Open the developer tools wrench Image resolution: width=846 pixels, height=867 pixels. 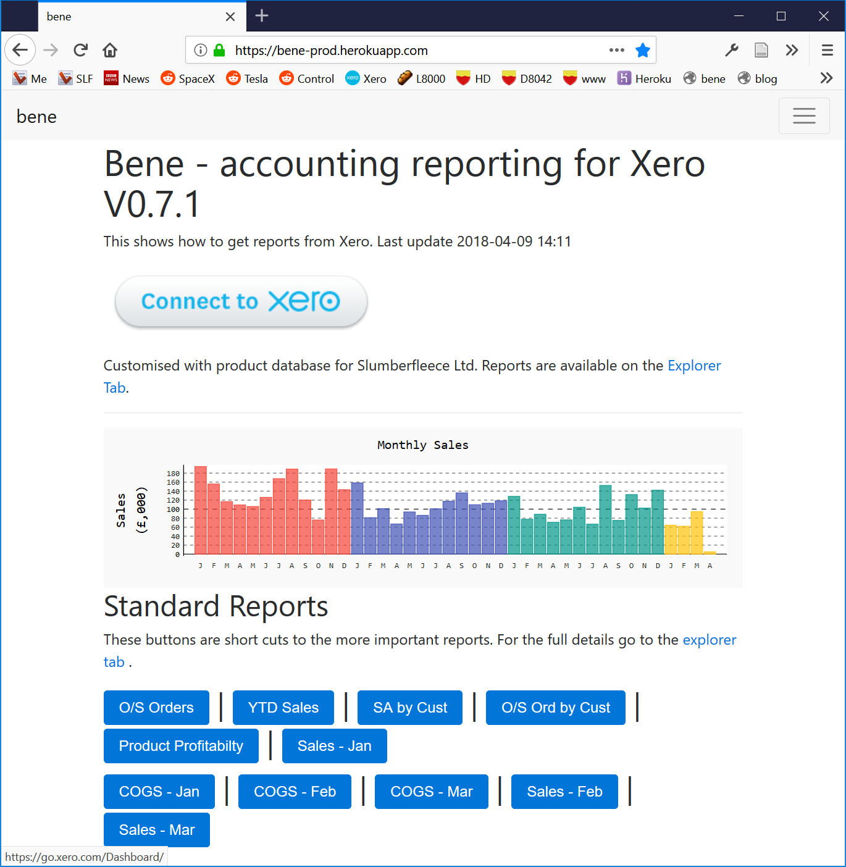tap(732, 50)
